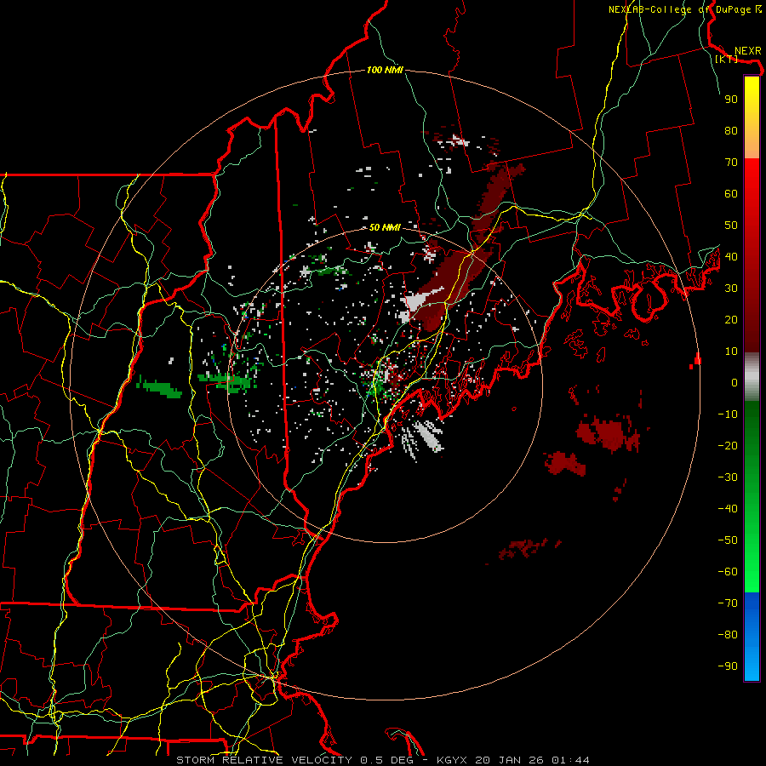Click the 90 value on velocity scale
766x766 pixels.
coord(731,100)
